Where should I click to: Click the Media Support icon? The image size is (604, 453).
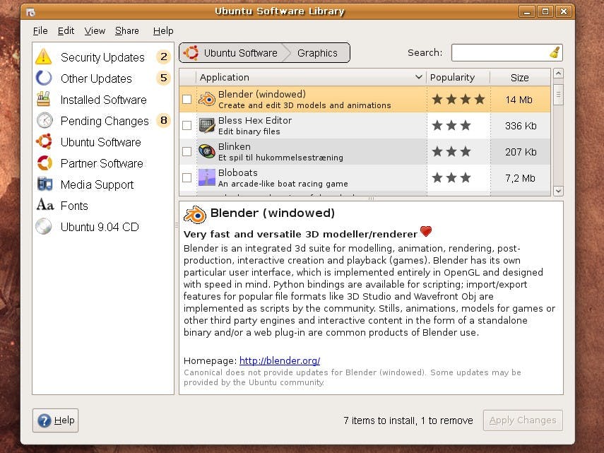45,184
